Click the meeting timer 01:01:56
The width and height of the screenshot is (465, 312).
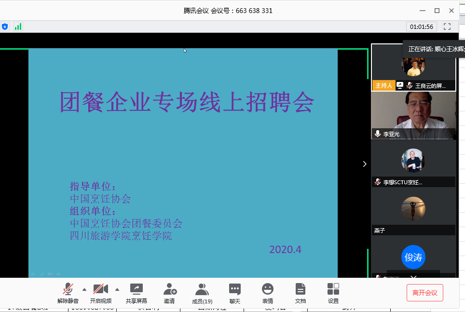point(422,27)
